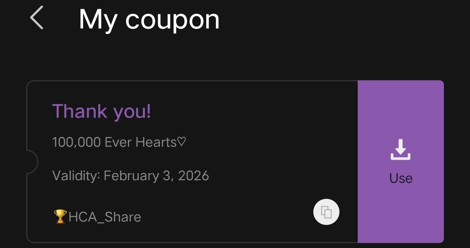Select the "My coupon" page title
The image size is (470, 248).
[x=149, y=20]
